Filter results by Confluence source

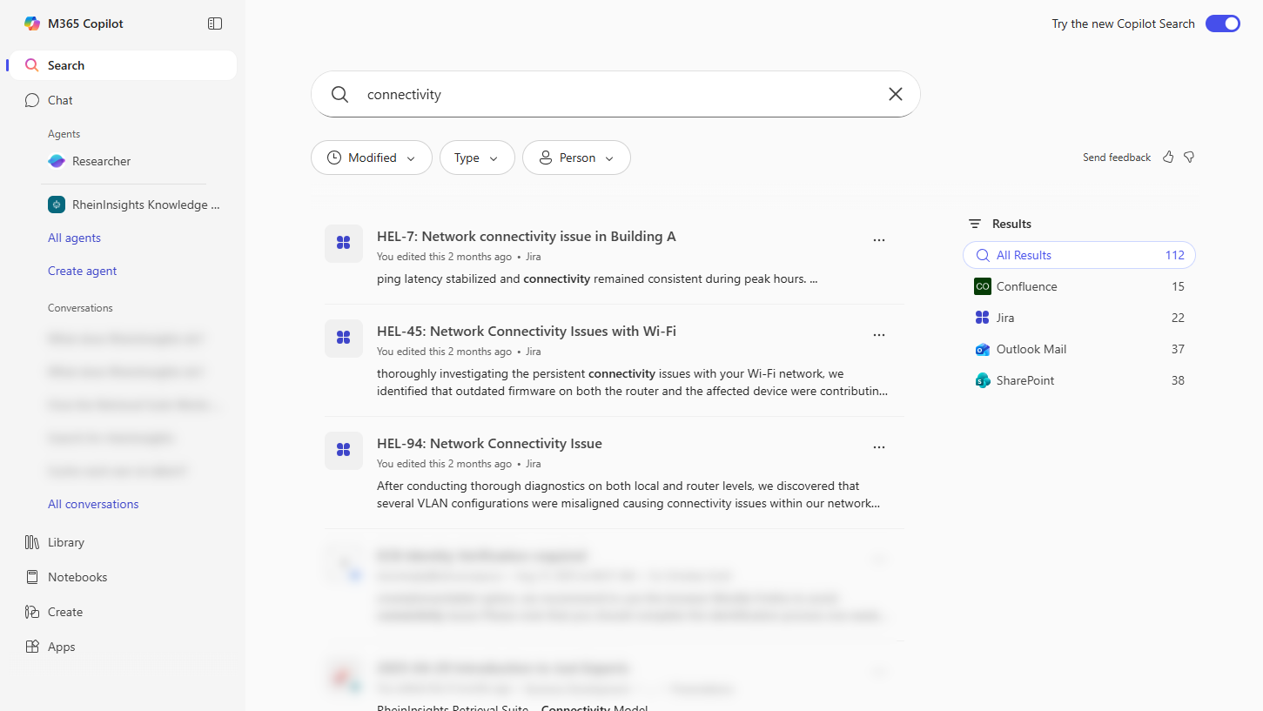[x=1026, y=286]
